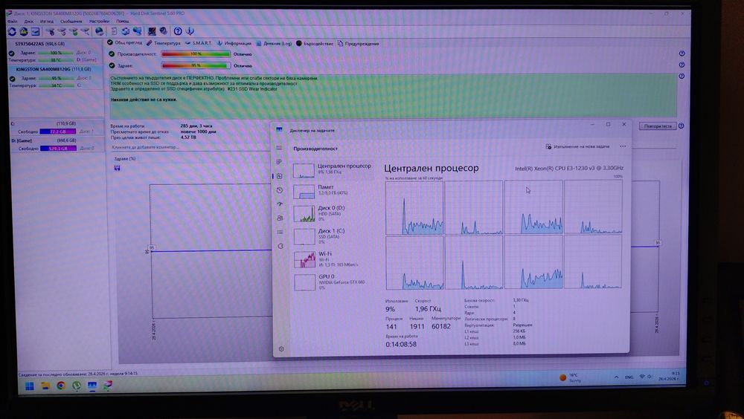Image resolution: width=744 pixels, height=419 pixels.
Task: Open the Диск menu
Action: pos(29,22)
